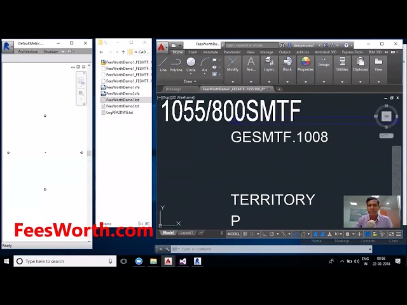Viewport: 407px width, 305px height.
Task: Expand the Properties panel arrow
Action: coord(305,82)
